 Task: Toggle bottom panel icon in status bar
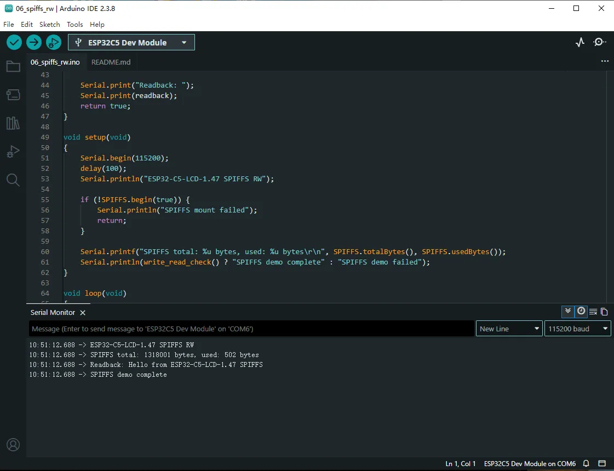[x=602, y=463]
